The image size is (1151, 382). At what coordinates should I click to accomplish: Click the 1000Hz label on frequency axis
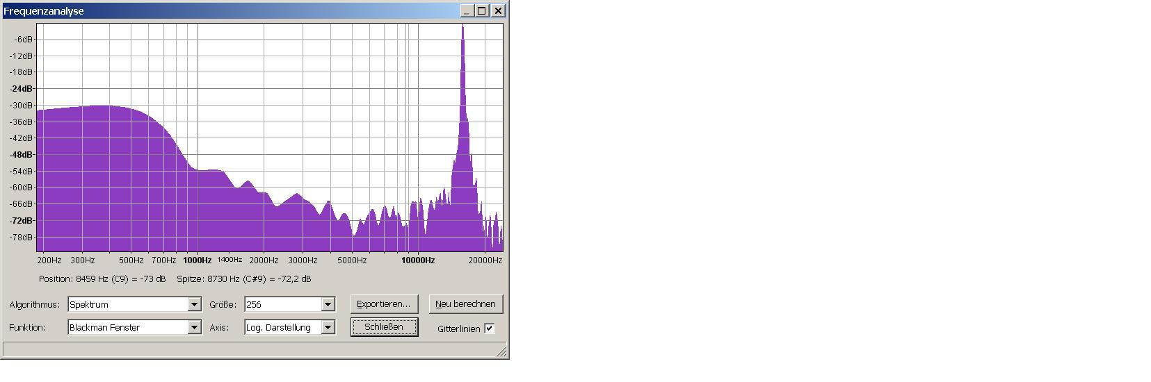pyautogui.click(x=198, y=260)
